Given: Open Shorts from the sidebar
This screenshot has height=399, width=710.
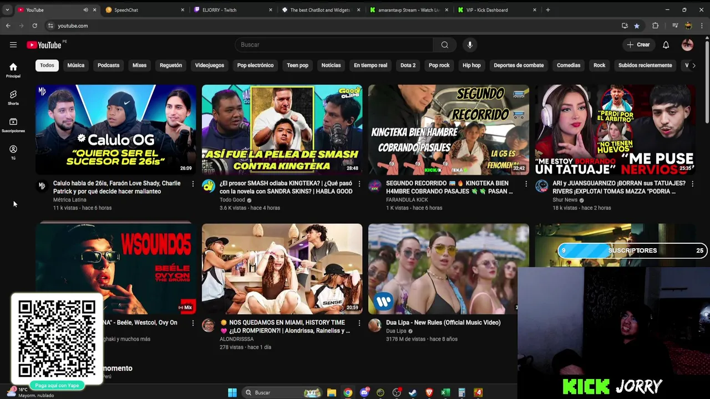Looking at the screenshot, I should coord(13,98).
